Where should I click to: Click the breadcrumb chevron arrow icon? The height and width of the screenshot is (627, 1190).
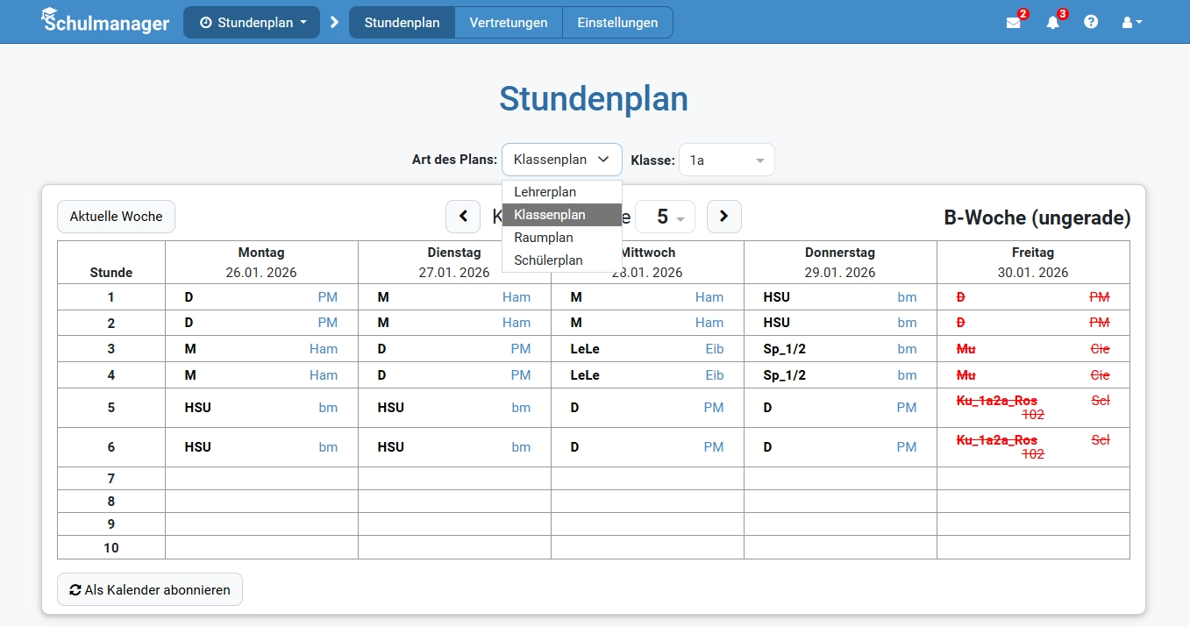click(x=334, y=23)
